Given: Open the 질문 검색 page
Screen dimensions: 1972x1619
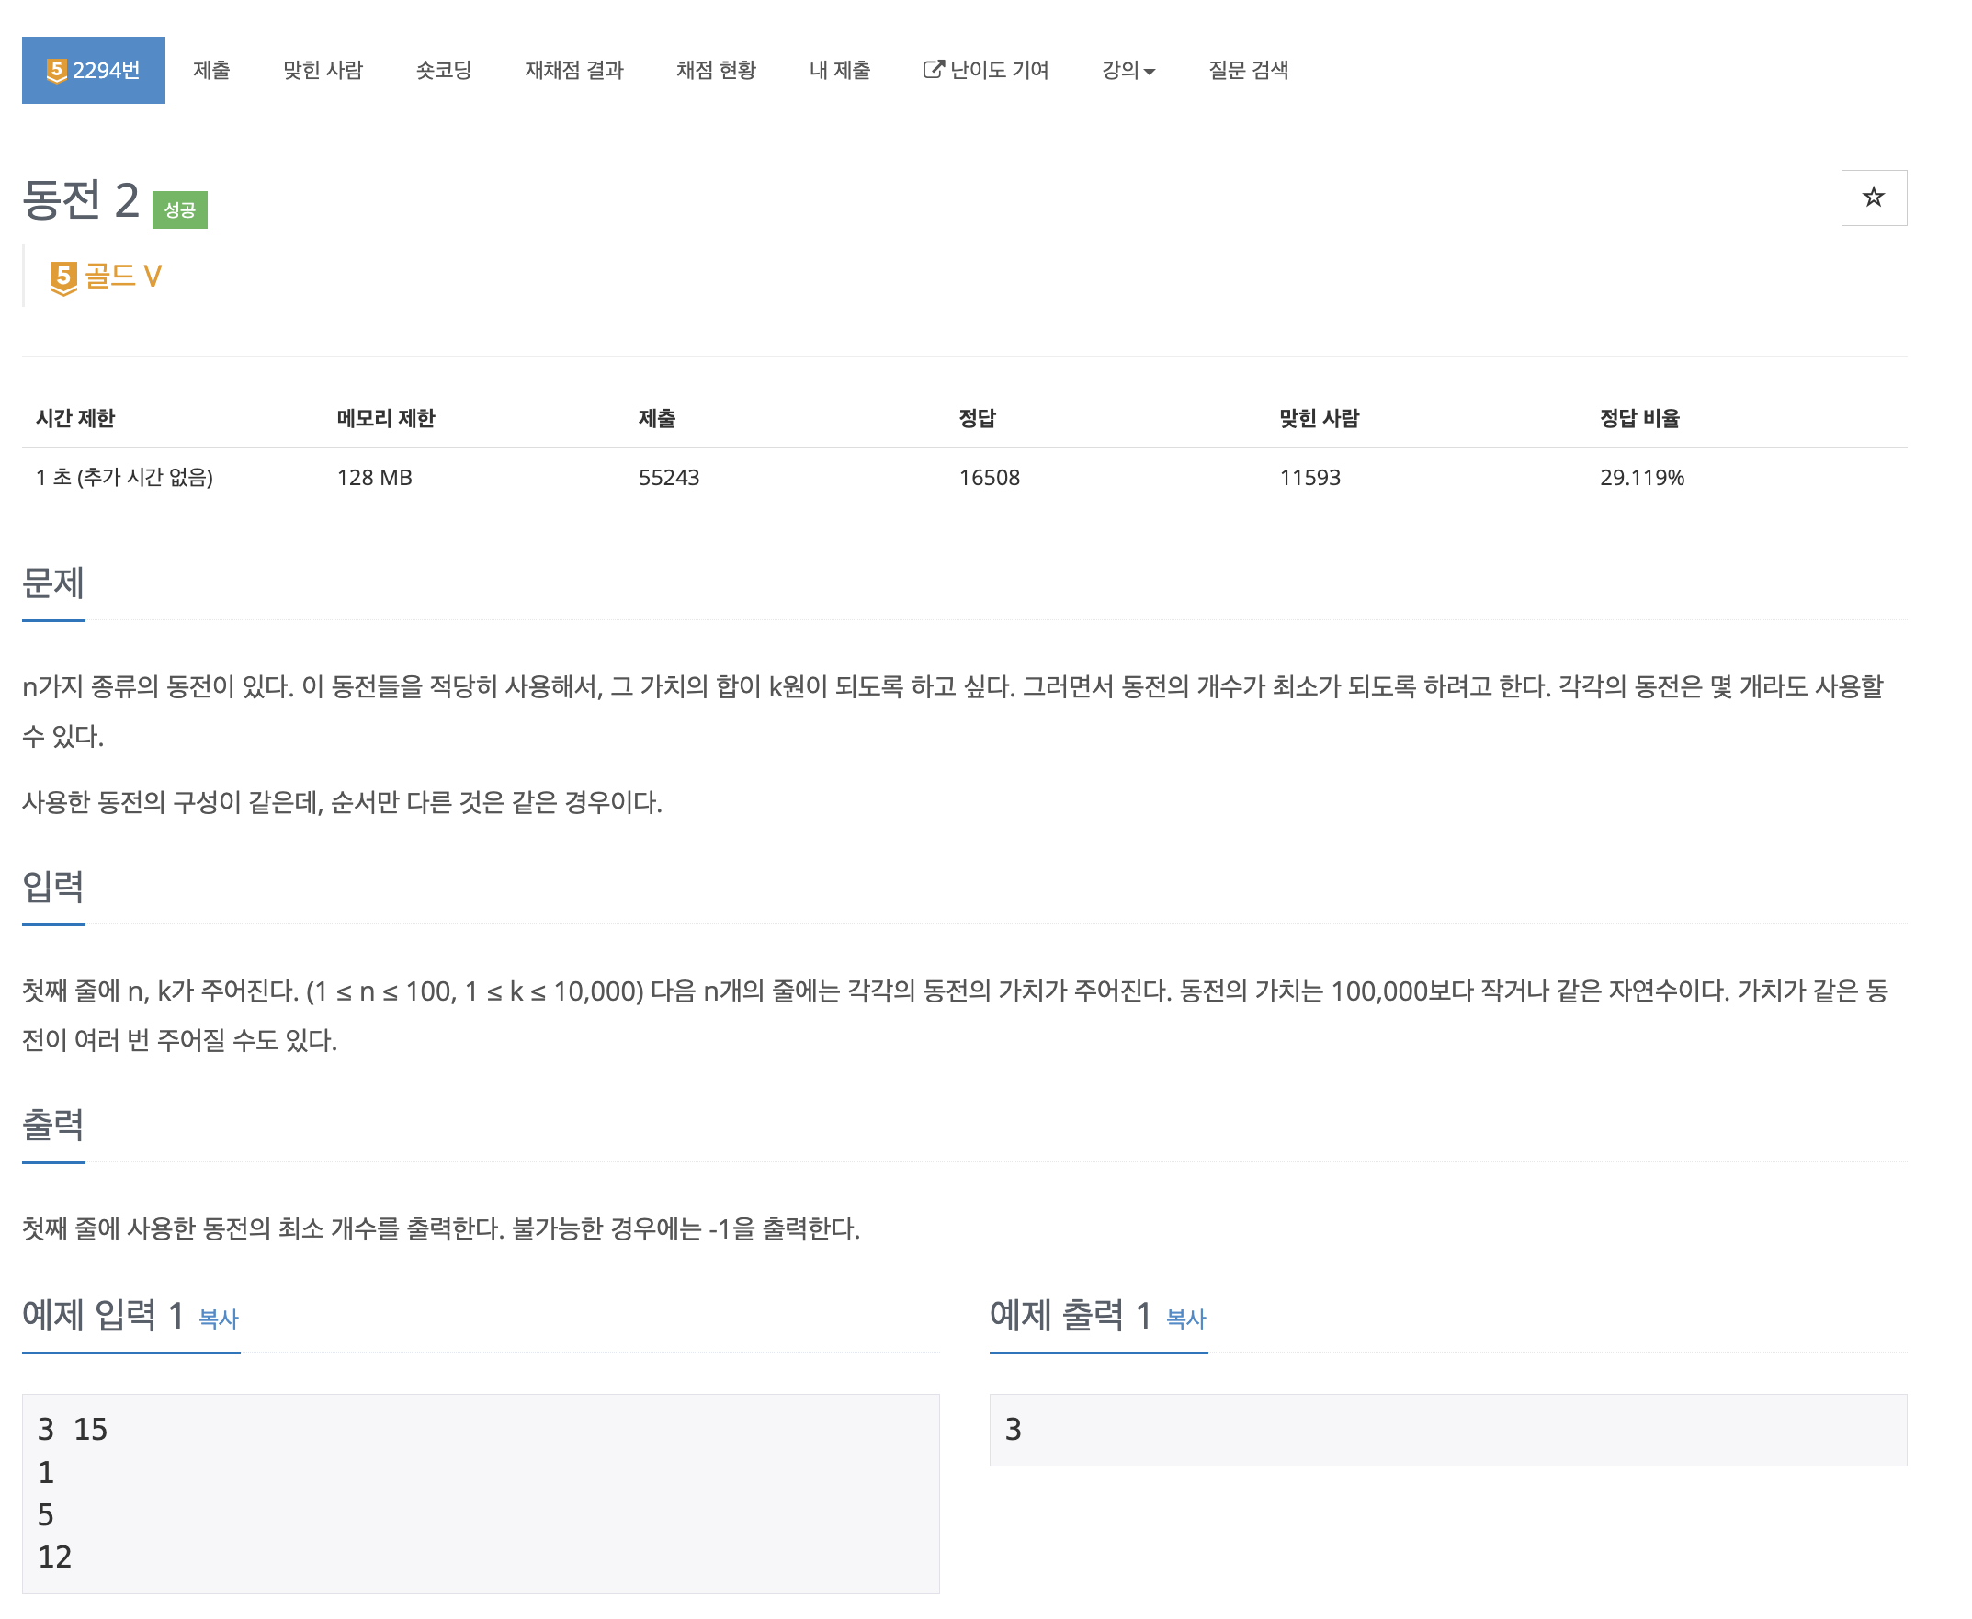Looking at the screenshot, I should (x=1248, y=69).
